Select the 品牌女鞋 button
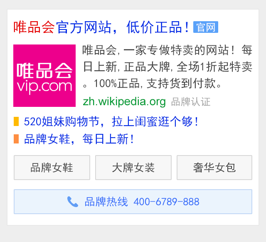Viewport: 266px width, 242px height. 52,168
